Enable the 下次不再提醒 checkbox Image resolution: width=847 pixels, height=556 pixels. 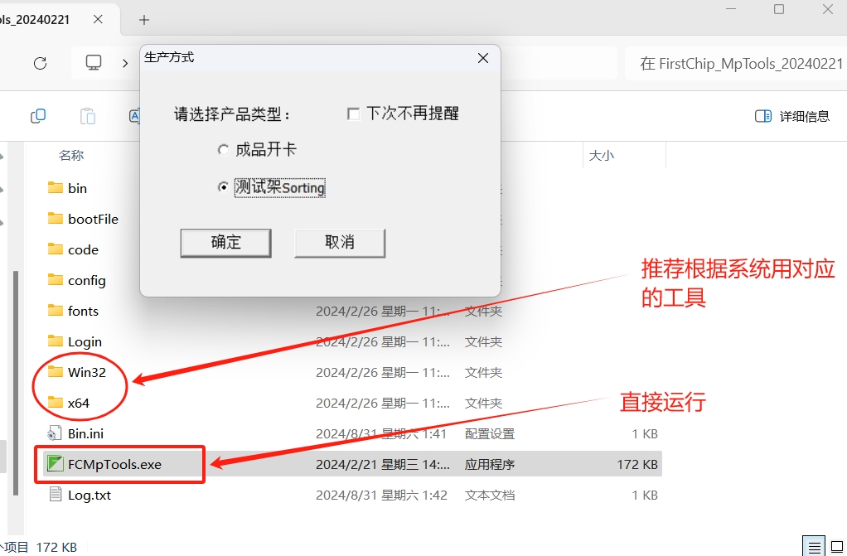tap(354, 114)
